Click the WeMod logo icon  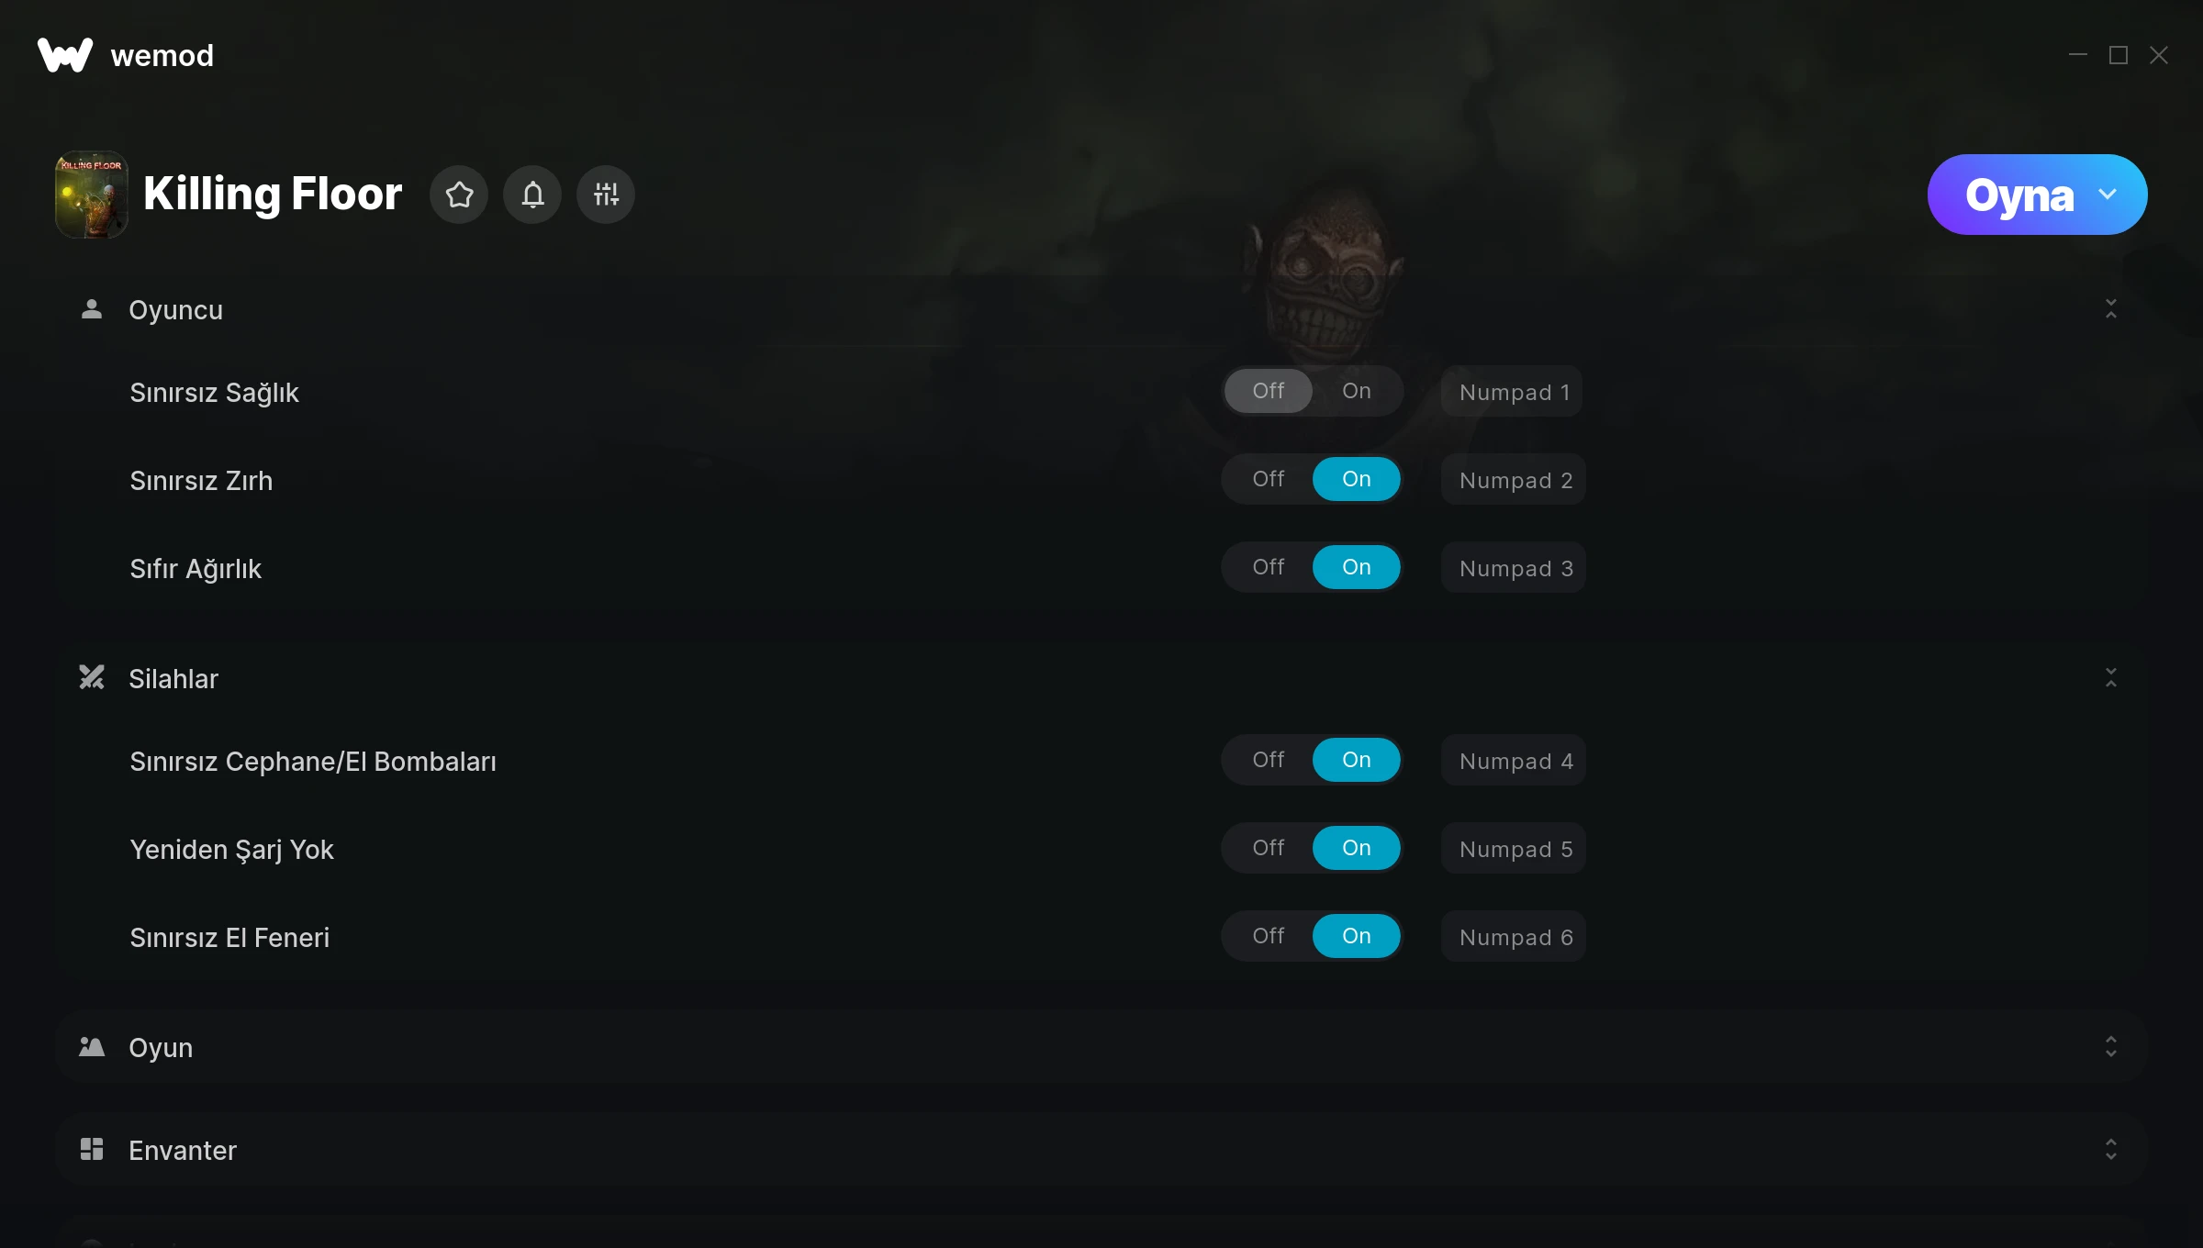pyautogui.click(x=65, y=55)
